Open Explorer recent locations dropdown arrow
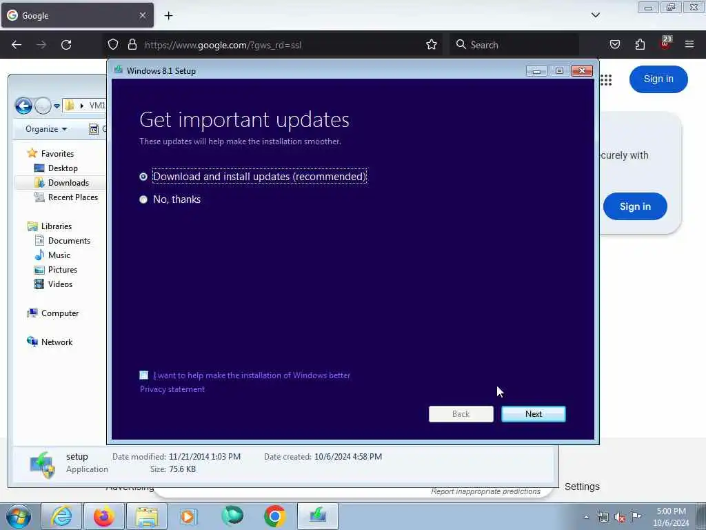706x530 pixels. [57, 106]
